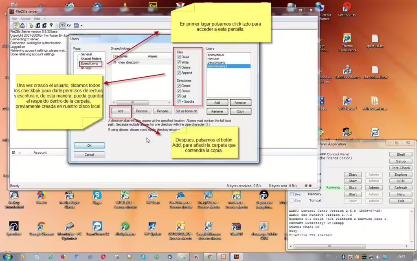Open the Media Player Classic desktop icon
This screenshot has height=261, width=417.
click(x=69, y=199)
